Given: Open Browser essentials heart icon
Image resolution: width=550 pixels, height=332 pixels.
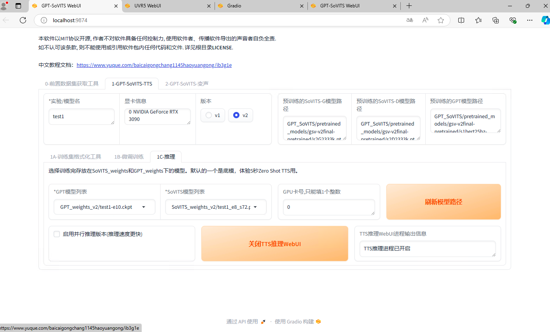Looking at the screenshot, I should click(513, 20).
